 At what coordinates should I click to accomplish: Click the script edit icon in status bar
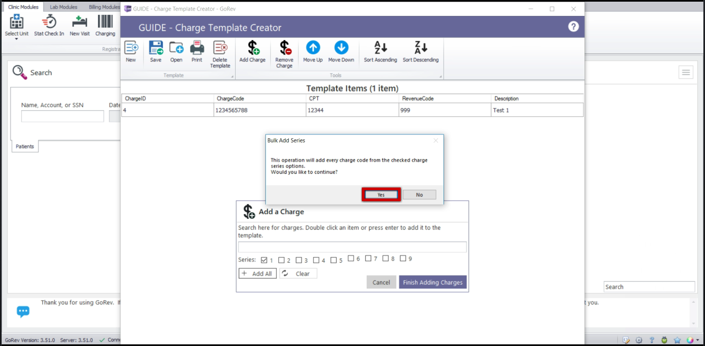coord(626,340)
